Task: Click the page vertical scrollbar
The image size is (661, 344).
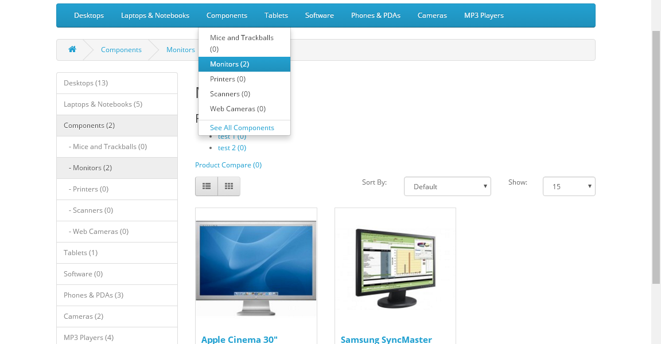Action: click(x=656, y=157)
